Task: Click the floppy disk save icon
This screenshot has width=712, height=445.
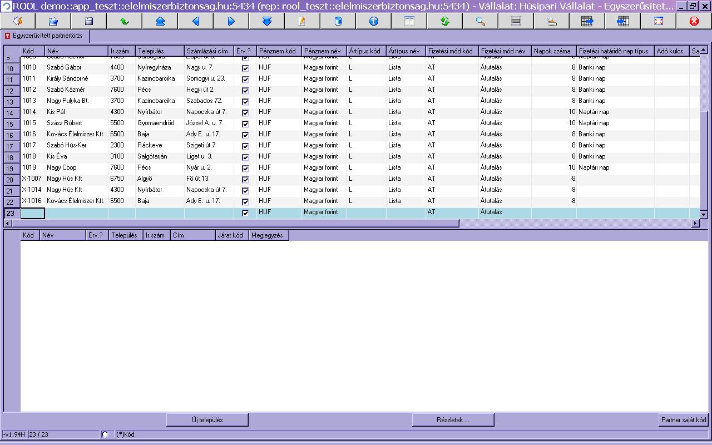Action: pyautogui.click(x=89, y=21)
